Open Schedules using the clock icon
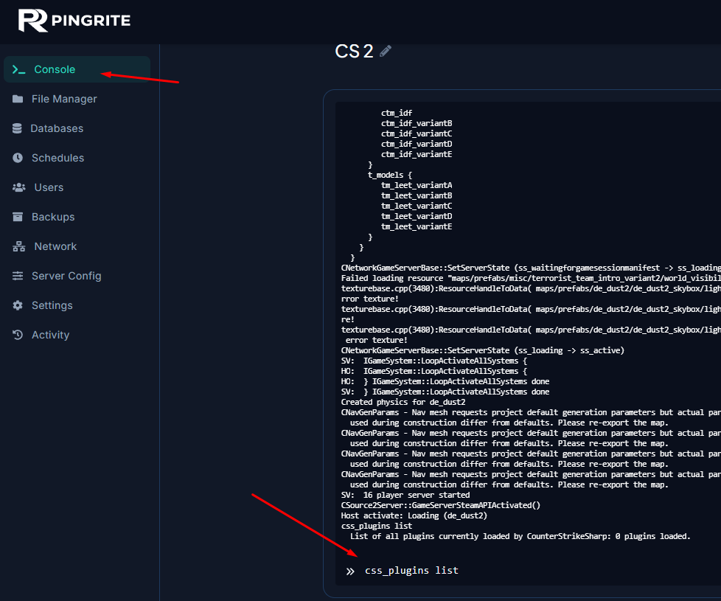The height and width of the screenshot is (601, 721). (x=19, y=158)
